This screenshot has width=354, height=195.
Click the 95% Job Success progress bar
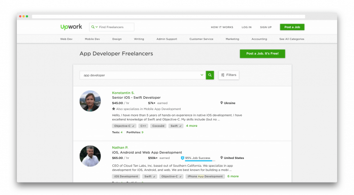pyautogui.click(x=200, y=161)
